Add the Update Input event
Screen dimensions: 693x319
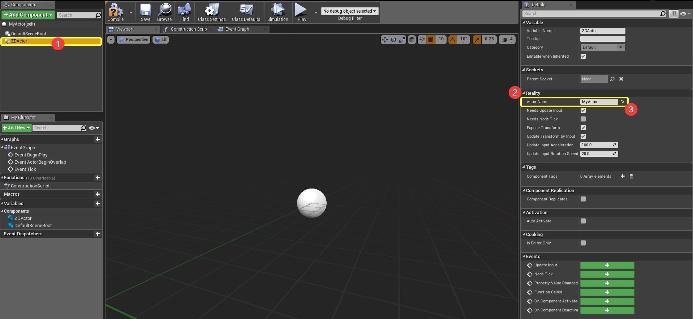coord(607,265)
